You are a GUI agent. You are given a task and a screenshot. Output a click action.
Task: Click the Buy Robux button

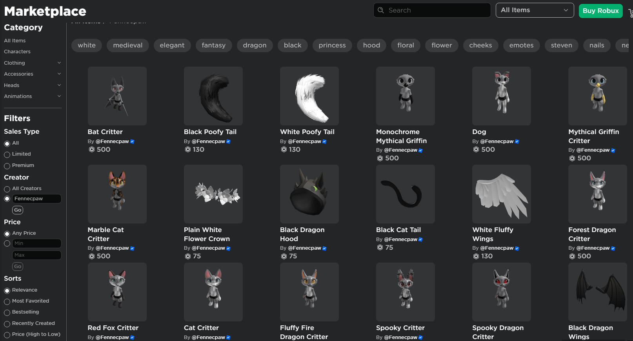(600, 11)
